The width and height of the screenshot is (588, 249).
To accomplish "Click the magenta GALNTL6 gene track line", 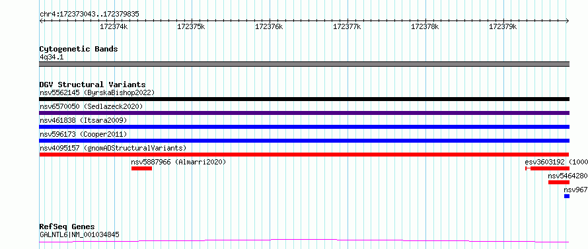I will pyautogui.click(x=304, y=241).
